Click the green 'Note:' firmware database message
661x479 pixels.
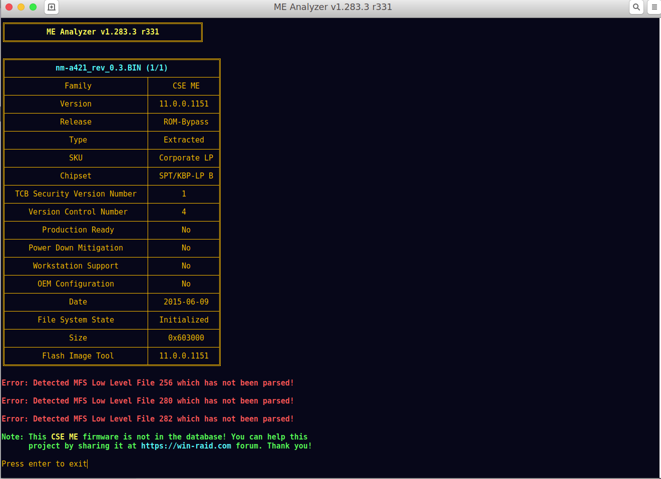point(157,441)
